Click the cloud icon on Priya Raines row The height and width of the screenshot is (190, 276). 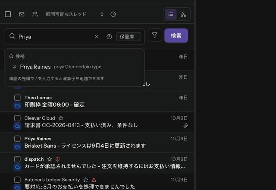pyautogui.click(x=17, y=147)
